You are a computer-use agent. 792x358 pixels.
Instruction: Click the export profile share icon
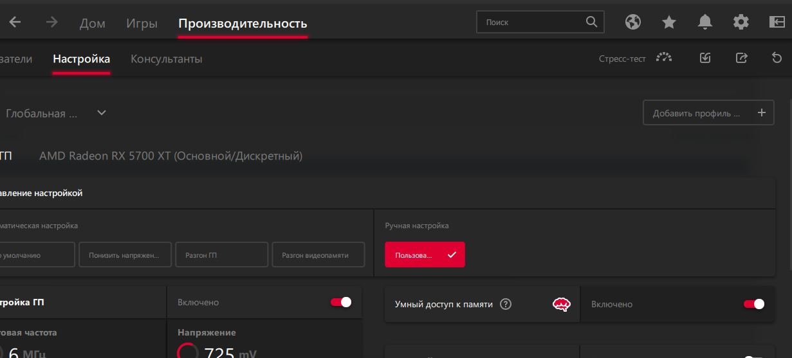741,58
